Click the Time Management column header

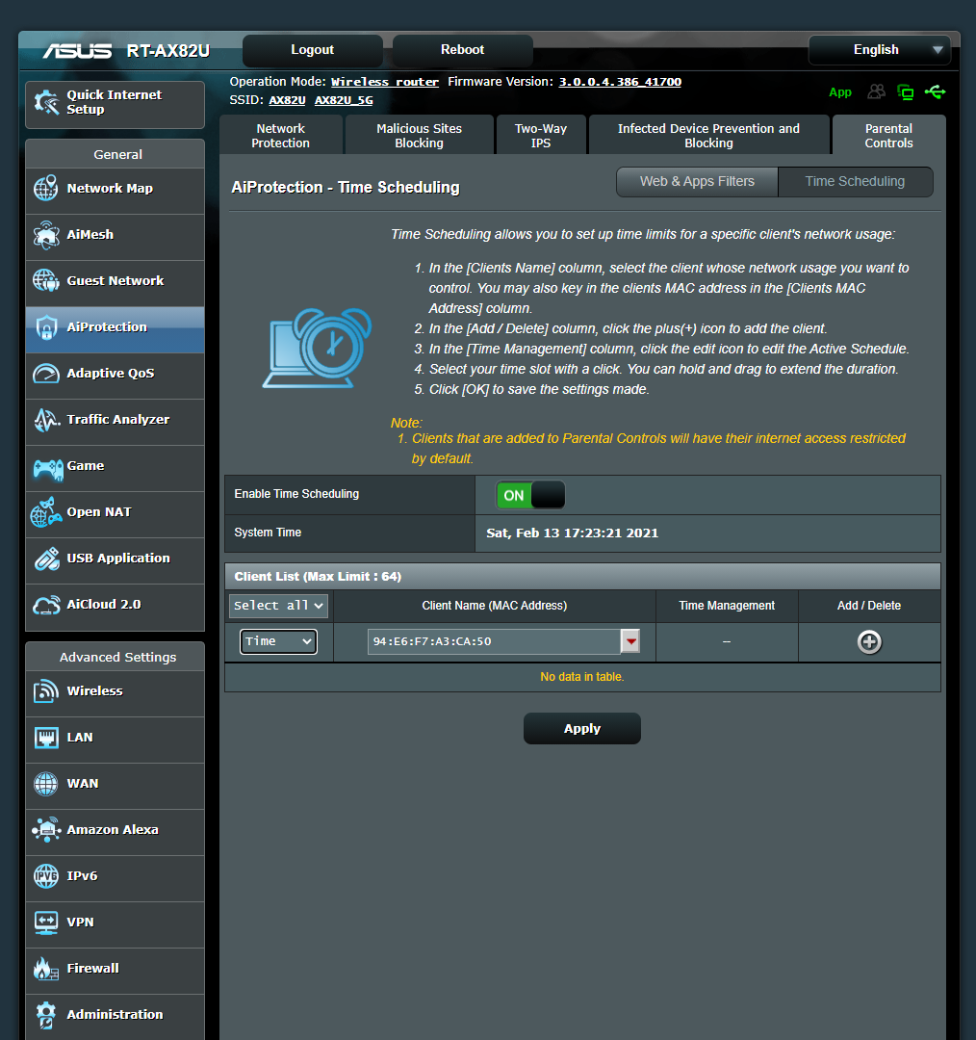tap(727, 606)
